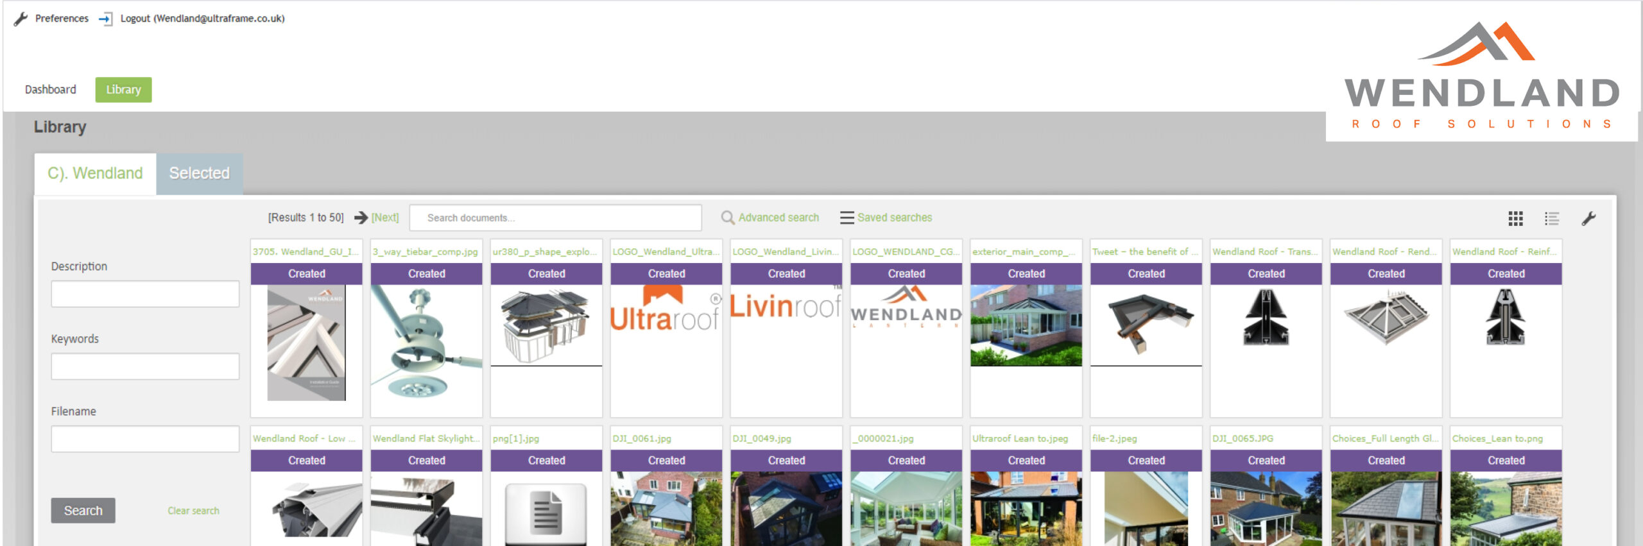This screenshot has width=1643, height=546.
Task: Select the Selected tab
Action: tap(199, 173)
